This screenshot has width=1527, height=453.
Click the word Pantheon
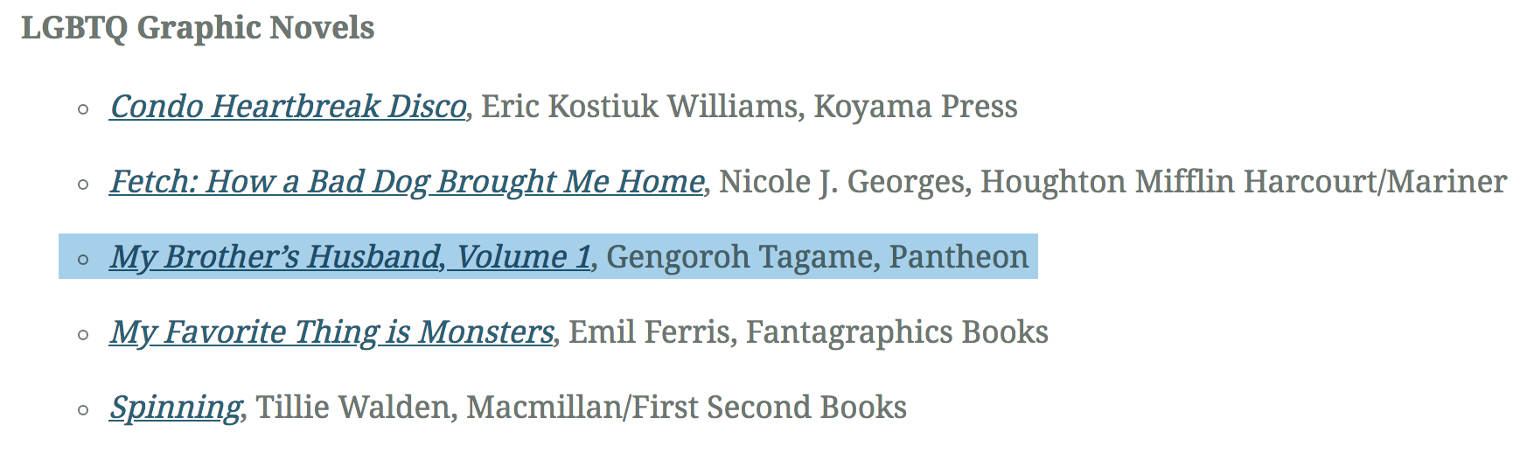[x=959, y=257]
